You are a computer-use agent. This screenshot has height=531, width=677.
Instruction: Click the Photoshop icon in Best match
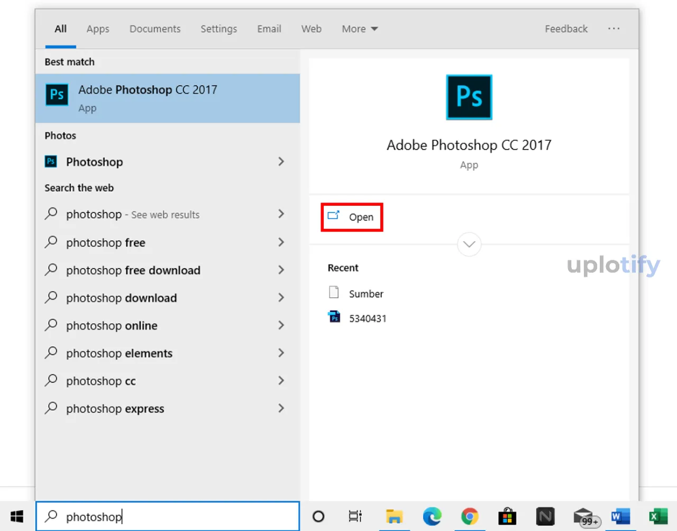(57, 95)
